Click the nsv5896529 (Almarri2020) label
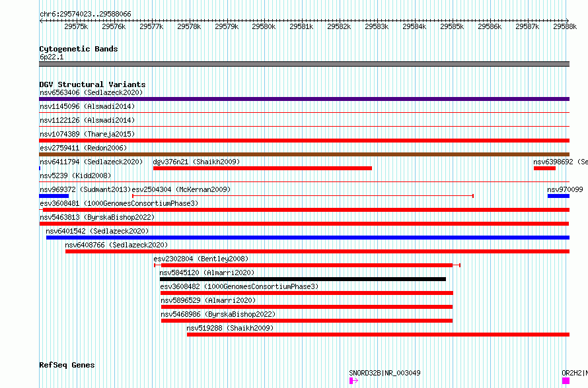Screen dimensions: 588x388 [208, 300]
